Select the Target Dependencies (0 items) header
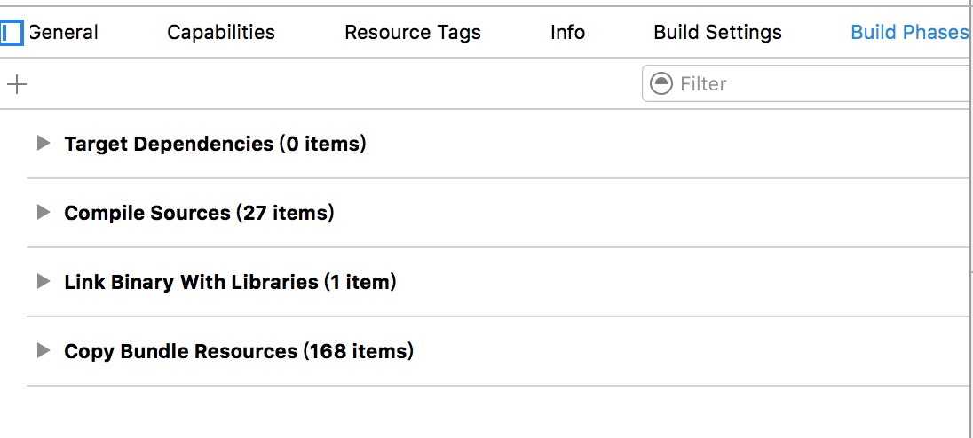The height and width of the screenshot is (438, 973). click(x=216, y=144)
